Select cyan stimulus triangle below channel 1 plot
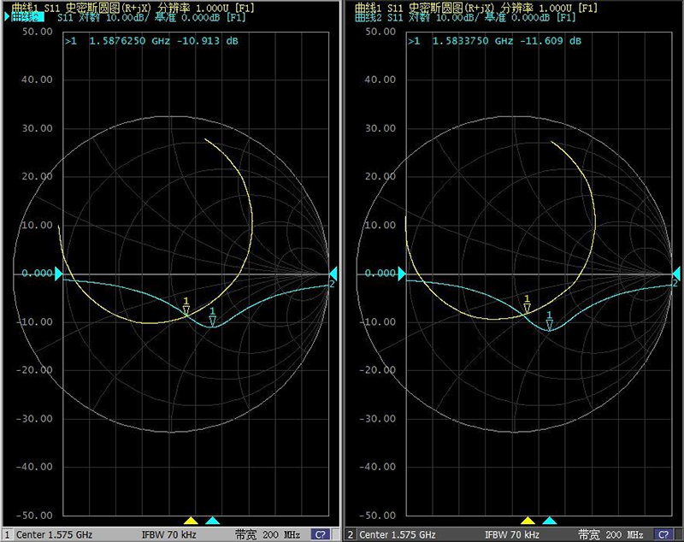The image size is (684, 542). pos(213,520)
